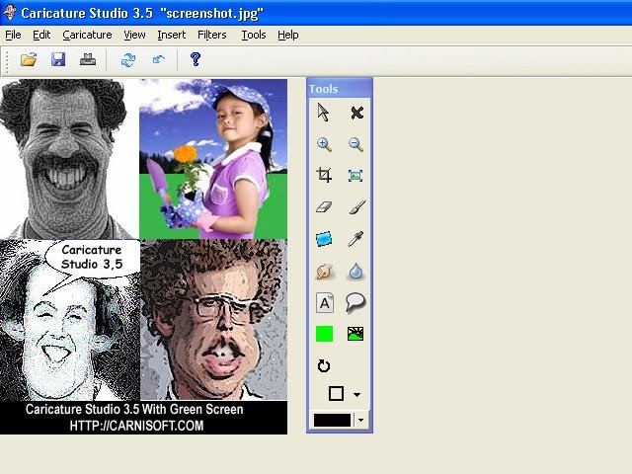Click the square shape selector icon

(x=336, y=393)
